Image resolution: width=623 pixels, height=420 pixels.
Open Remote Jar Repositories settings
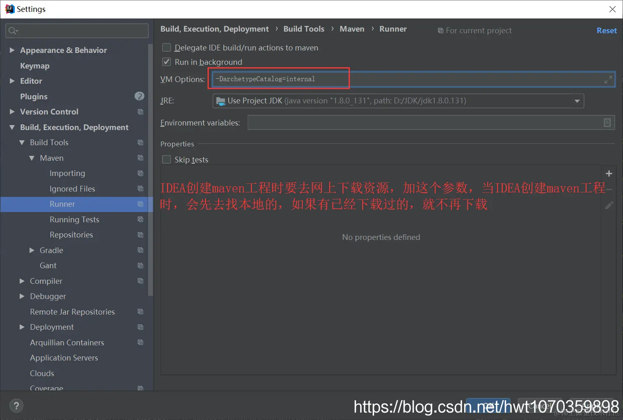coord(72,312)
